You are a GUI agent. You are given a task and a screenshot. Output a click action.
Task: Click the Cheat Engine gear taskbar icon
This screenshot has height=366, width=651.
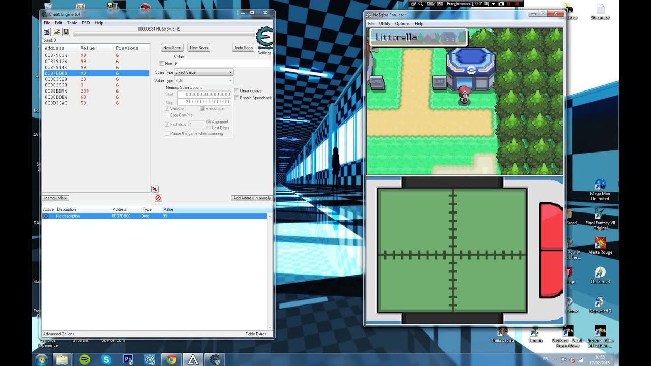pos(215,359)
